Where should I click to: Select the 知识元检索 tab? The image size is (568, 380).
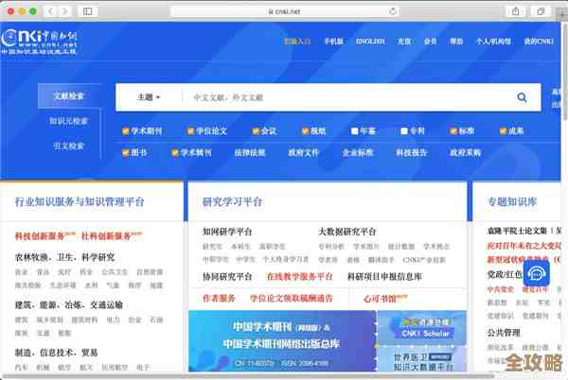coord(69,121)
